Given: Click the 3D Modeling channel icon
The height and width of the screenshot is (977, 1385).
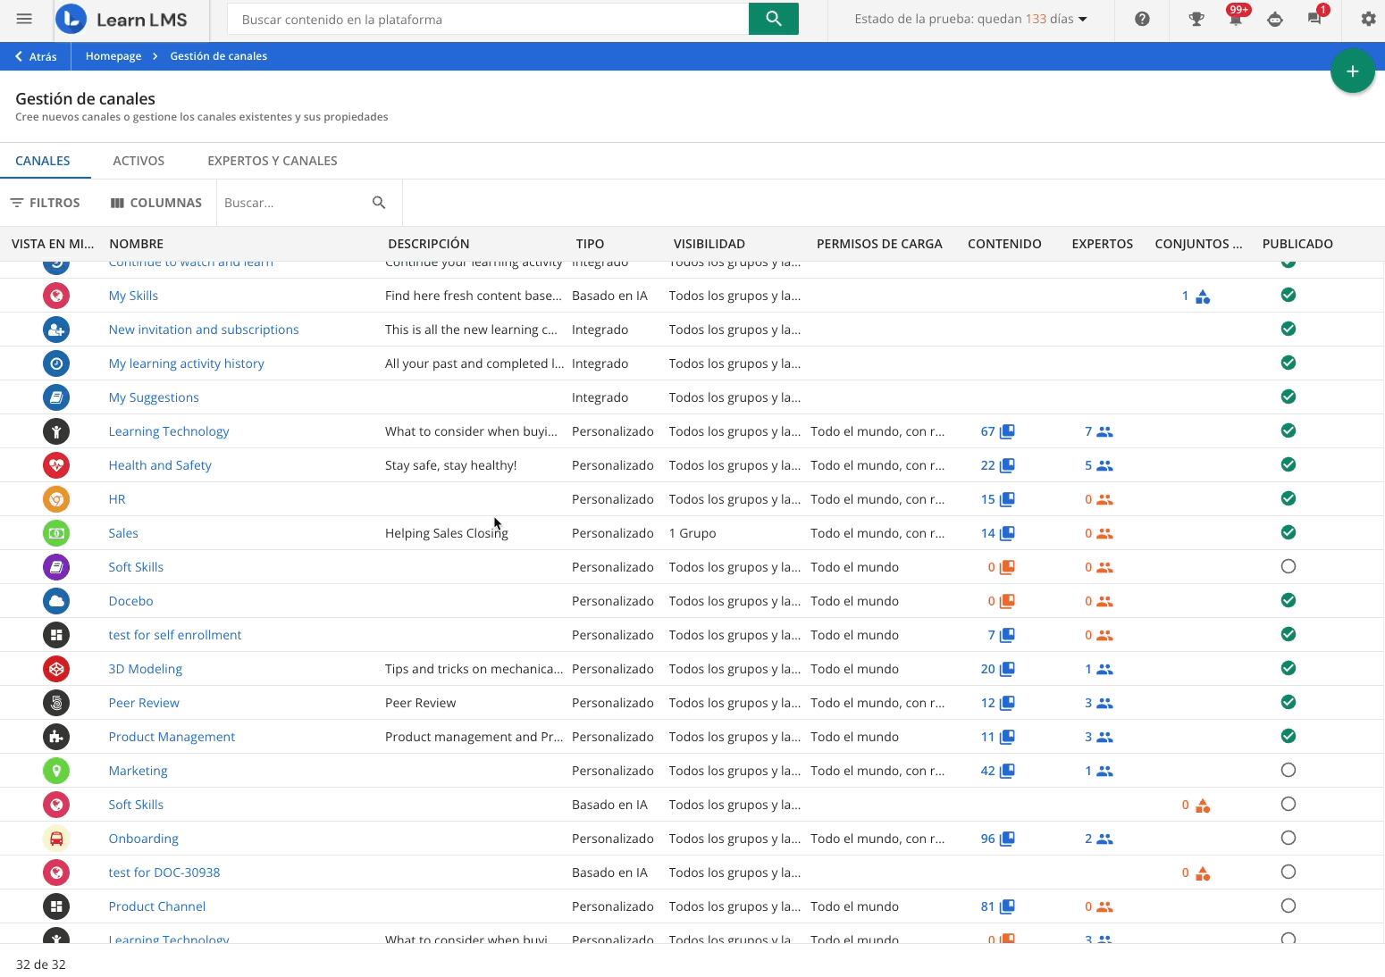Looking at the screenshot, I should pos(56,669).
